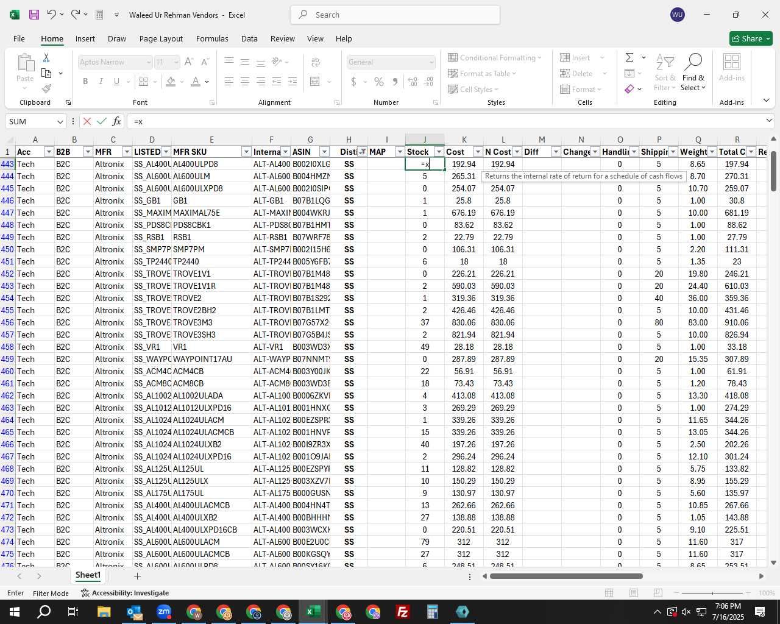Screen dimensions: 780x624
Task: Toggle Bold formatting
Action: (x=85, y=81)
